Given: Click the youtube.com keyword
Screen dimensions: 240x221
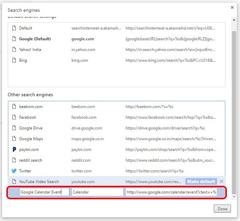Looking at the screenshot, I should coord(83,182).
